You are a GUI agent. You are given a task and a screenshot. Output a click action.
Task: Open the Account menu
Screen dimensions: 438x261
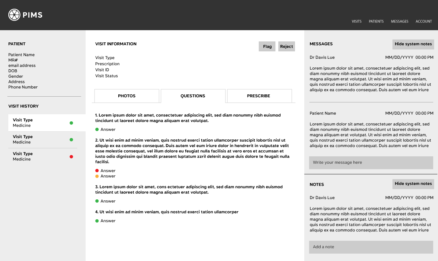point(424,22)
